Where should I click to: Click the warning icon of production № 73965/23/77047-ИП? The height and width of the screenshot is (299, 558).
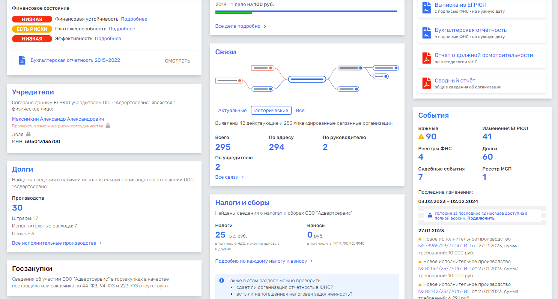[420, 239]
